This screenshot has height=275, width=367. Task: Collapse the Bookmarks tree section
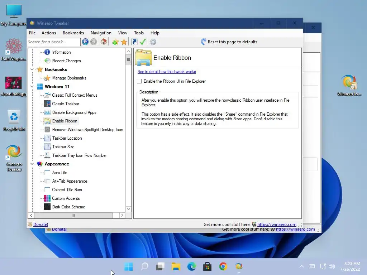tap(32, 69)
